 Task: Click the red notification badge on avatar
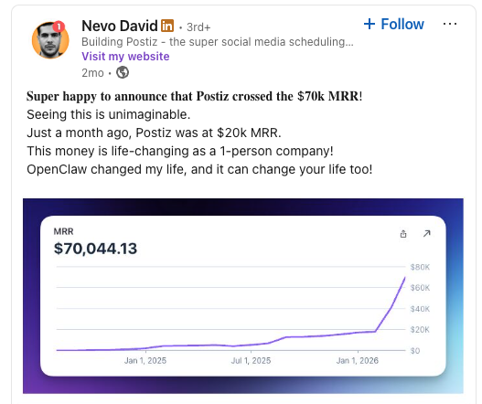tap(59, 27)
